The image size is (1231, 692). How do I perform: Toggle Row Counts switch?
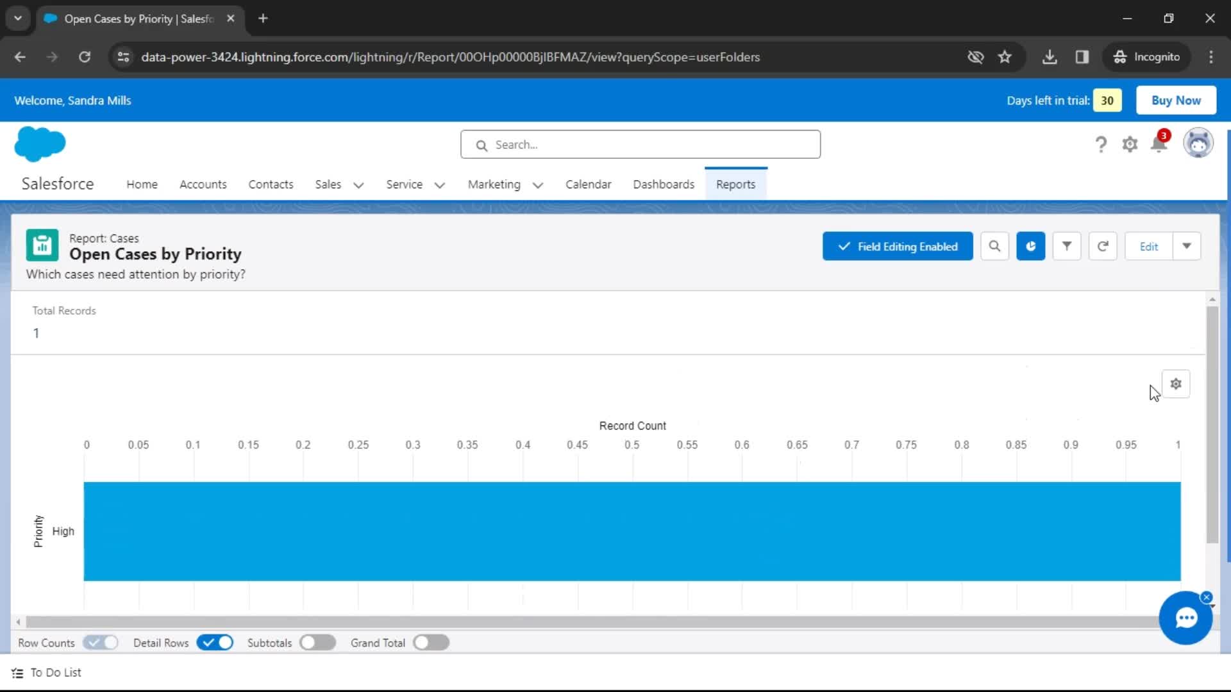pyautogui.click(x=101, y=643)
